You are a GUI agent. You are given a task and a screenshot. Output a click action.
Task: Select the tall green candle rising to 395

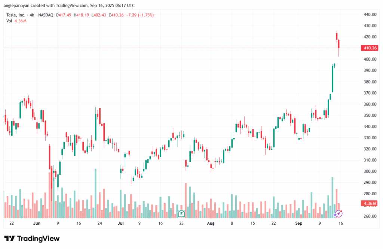click(x=333, y=79)
